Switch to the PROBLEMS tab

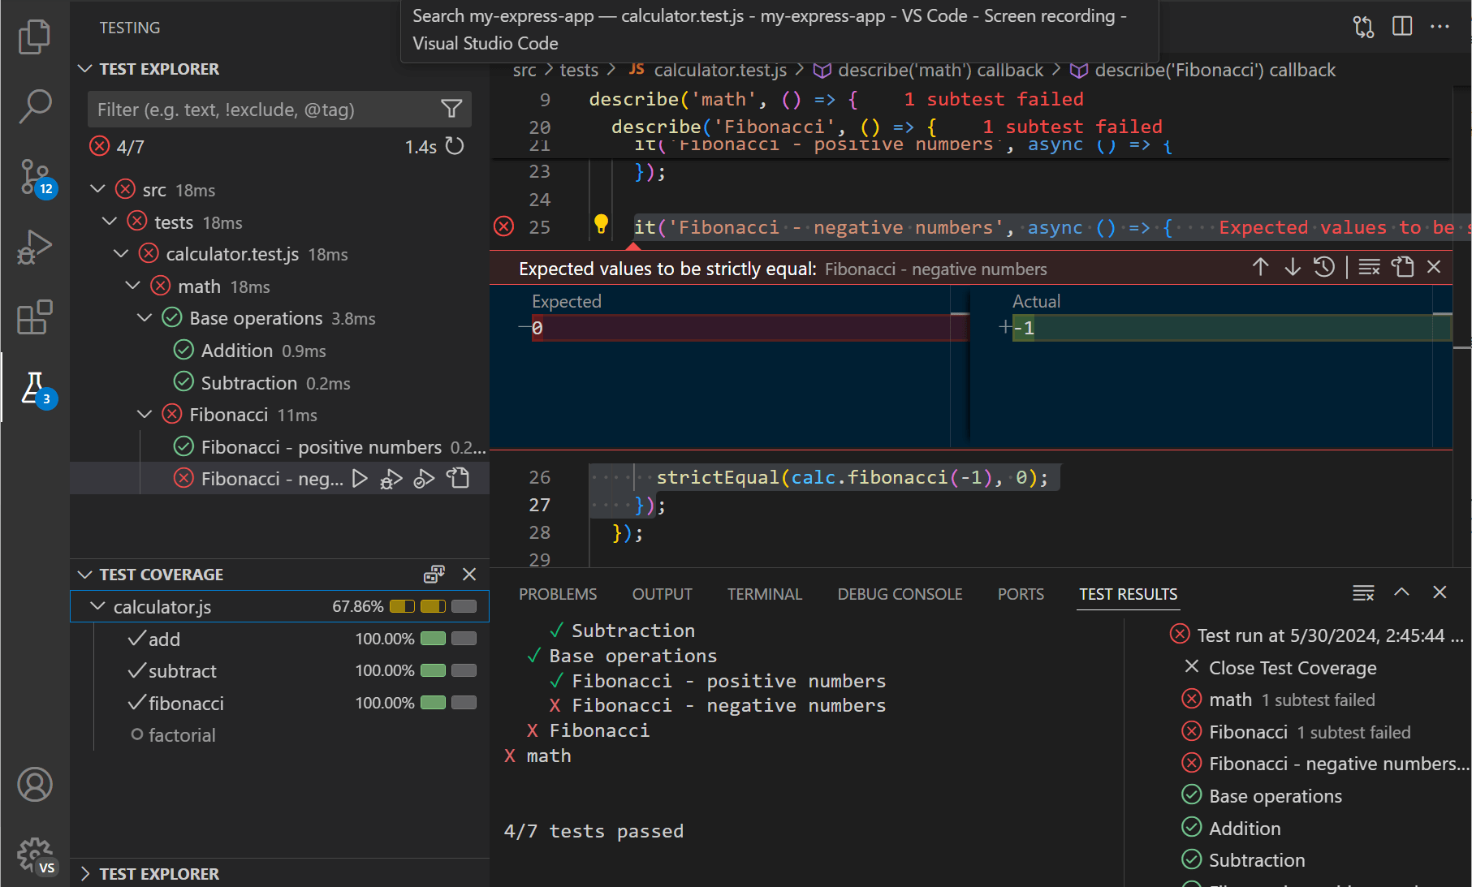click(x=558, y=594)
